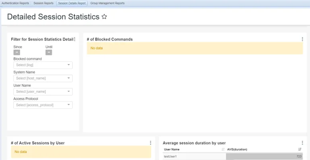Screen dimensions: 310x160
Task: Click the Select [log] dropdown arrow
Action: pos(69,65)
